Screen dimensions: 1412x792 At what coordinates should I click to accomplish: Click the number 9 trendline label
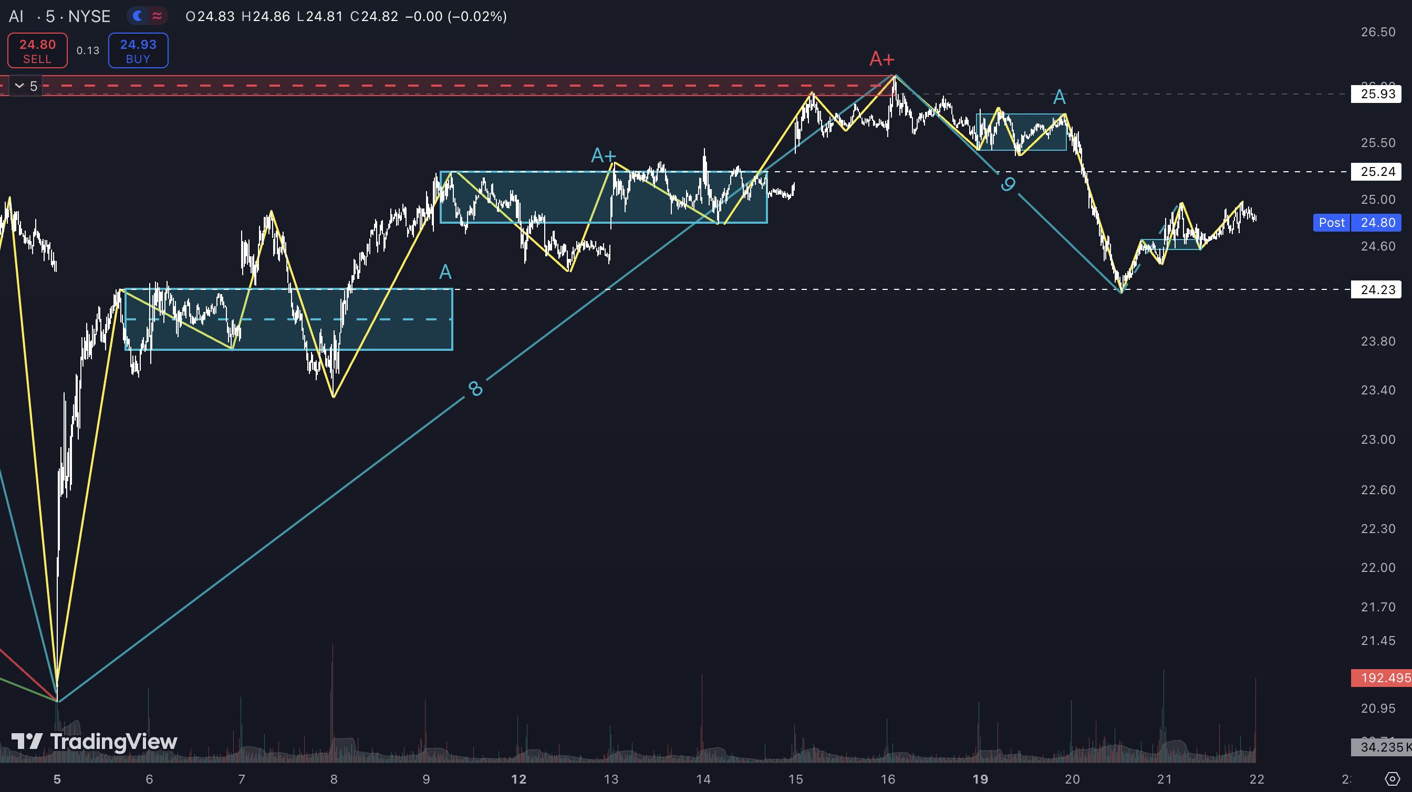(1008, 184)
